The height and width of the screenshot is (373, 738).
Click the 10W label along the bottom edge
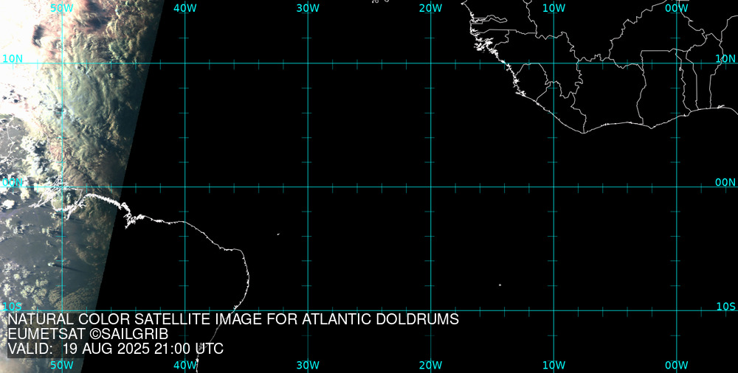click(554, 365)
